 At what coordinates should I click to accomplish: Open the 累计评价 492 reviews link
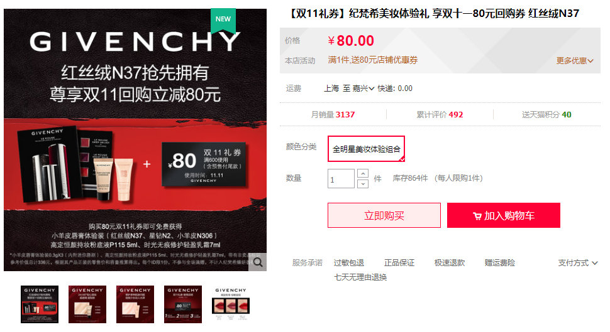440,115
